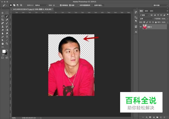Toggle the 连续 contiguous checkbox
The width and height of the screenshot is (169, 119).
(70, 5)
